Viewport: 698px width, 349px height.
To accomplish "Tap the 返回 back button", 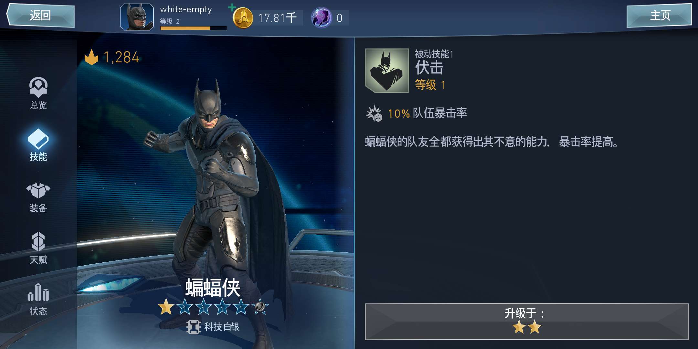I will coord(40,15).
